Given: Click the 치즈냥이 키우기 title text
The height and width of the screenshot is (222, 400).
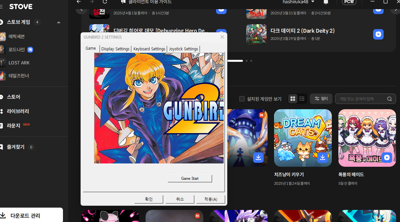Looking at the screenshot, I should pos(289,175).
